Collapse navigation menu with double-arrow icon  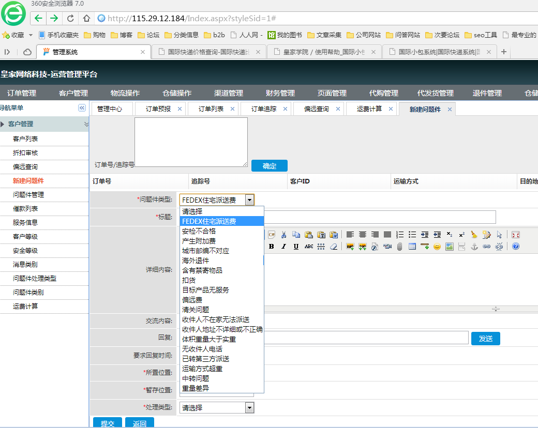pyautogui.click(x=82, y=108)
